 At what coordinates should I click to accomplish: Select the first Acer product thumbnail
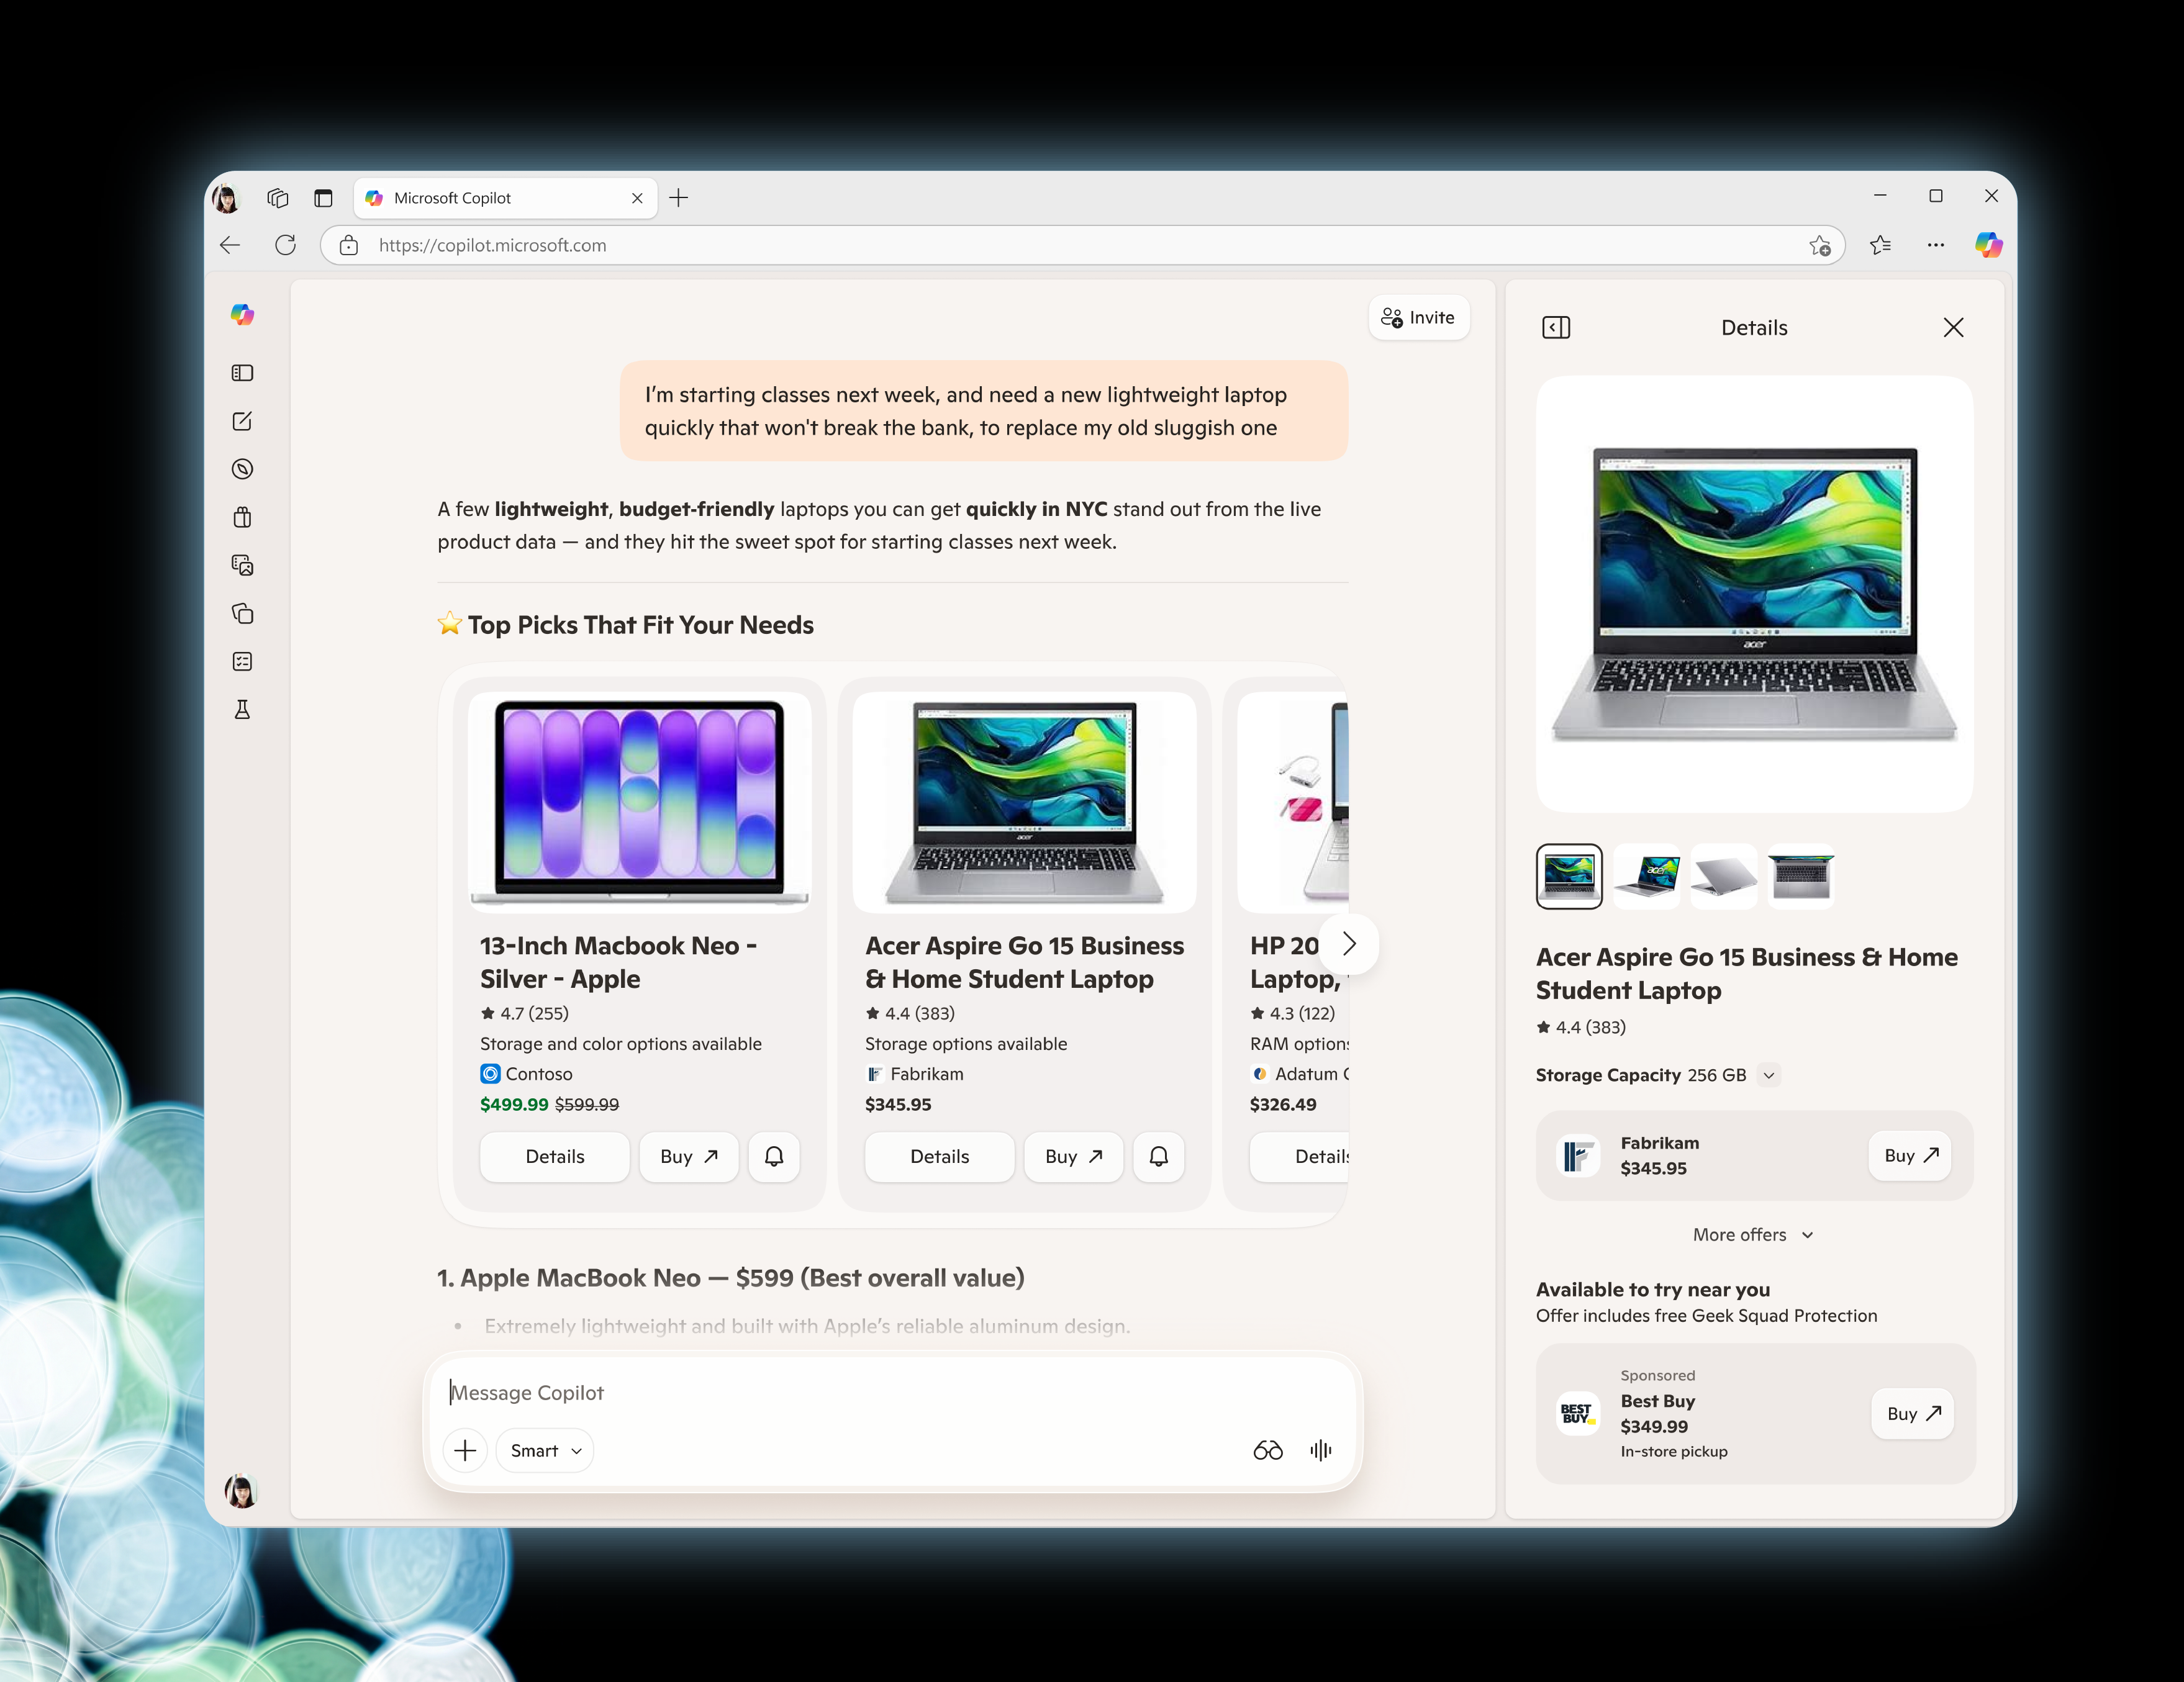pos(1569,876)
